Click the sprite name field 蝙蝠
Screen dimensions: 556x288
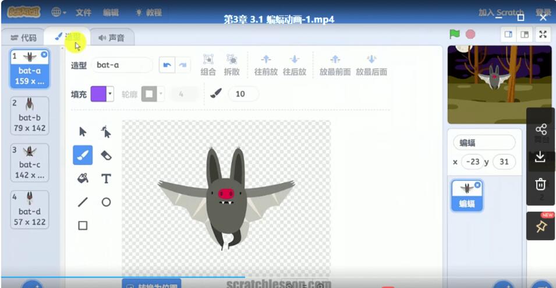[484, 143]
